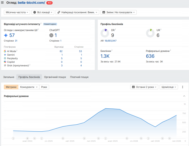Click the three-dot chart options icon
Screen dimensions: 189x146
point(182,87)
